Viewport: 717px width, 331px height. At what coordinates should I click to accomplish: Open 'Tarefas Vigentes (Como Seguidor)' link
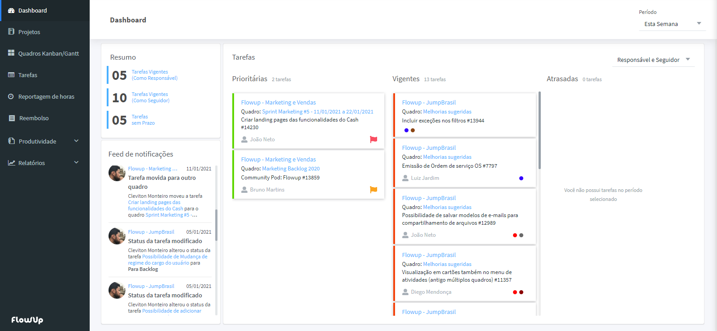pyautogui.click(x=150, y=97)
